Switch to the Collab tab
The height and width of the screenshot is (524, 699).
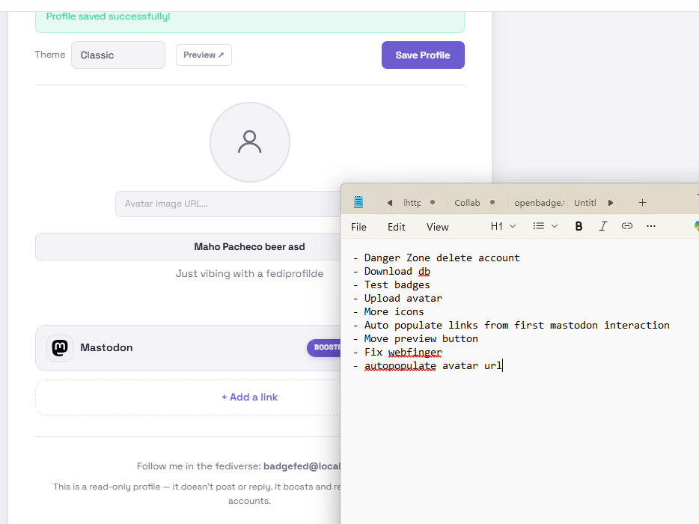point(468,203)
